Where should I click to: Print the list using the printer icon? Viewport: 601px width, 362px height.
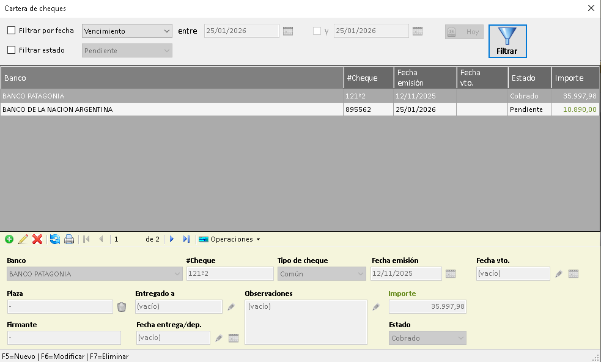(x=69, y=239)
